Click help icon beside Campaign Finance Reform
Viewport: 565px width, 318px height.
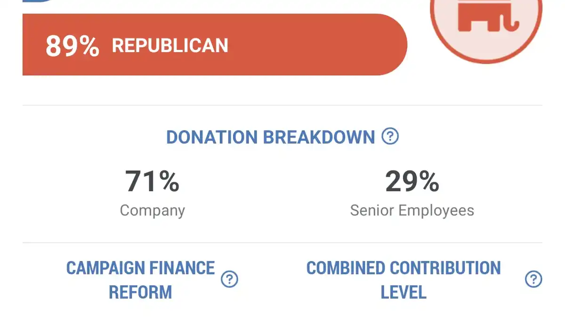coord(229,279)
